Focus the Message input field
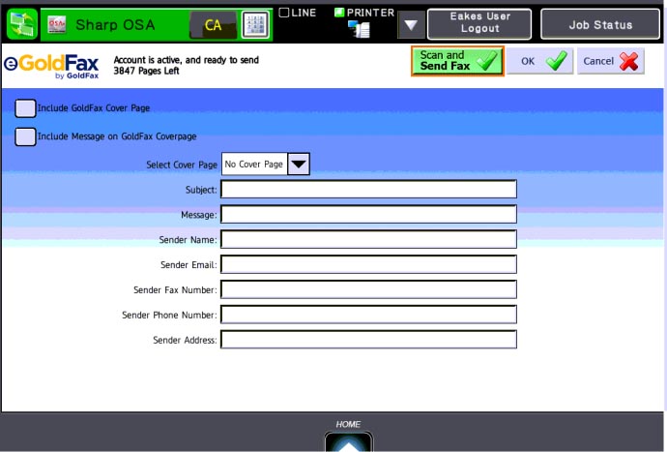The height and width of the screenshot is (452, 667). 369,214
